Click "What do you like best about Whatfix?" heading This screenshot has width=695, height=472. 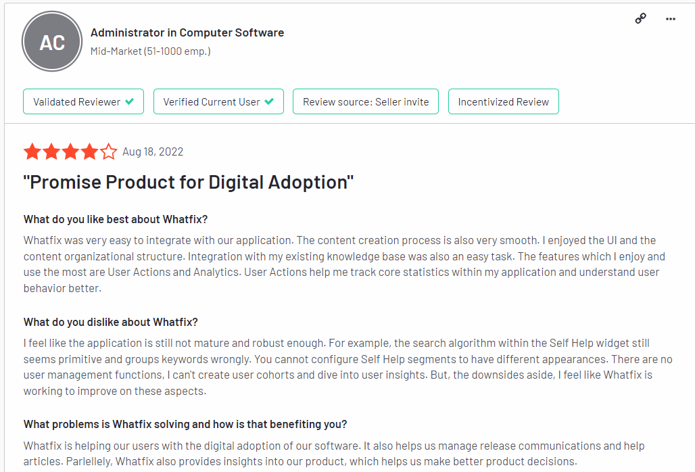pyautogui.click(x=116, y=219)
